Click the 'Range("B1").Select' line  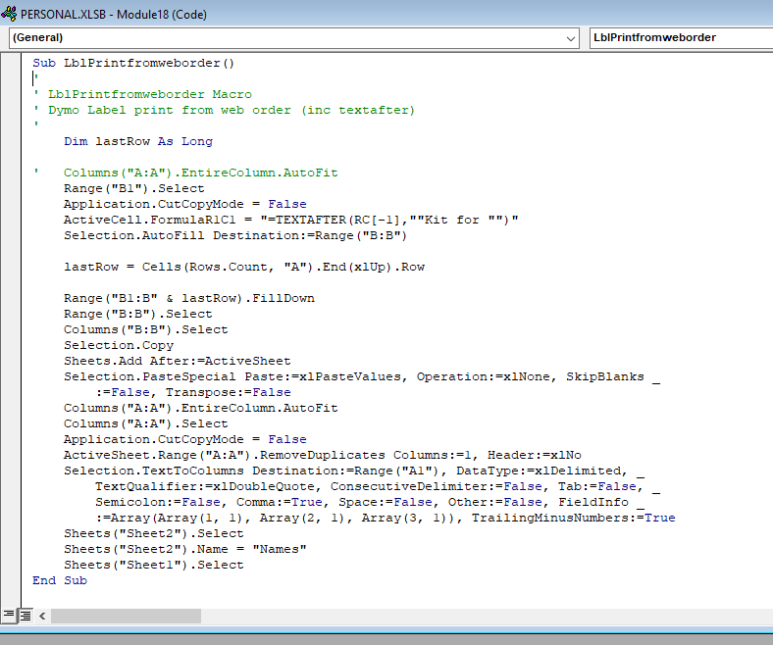pos(133,189)
